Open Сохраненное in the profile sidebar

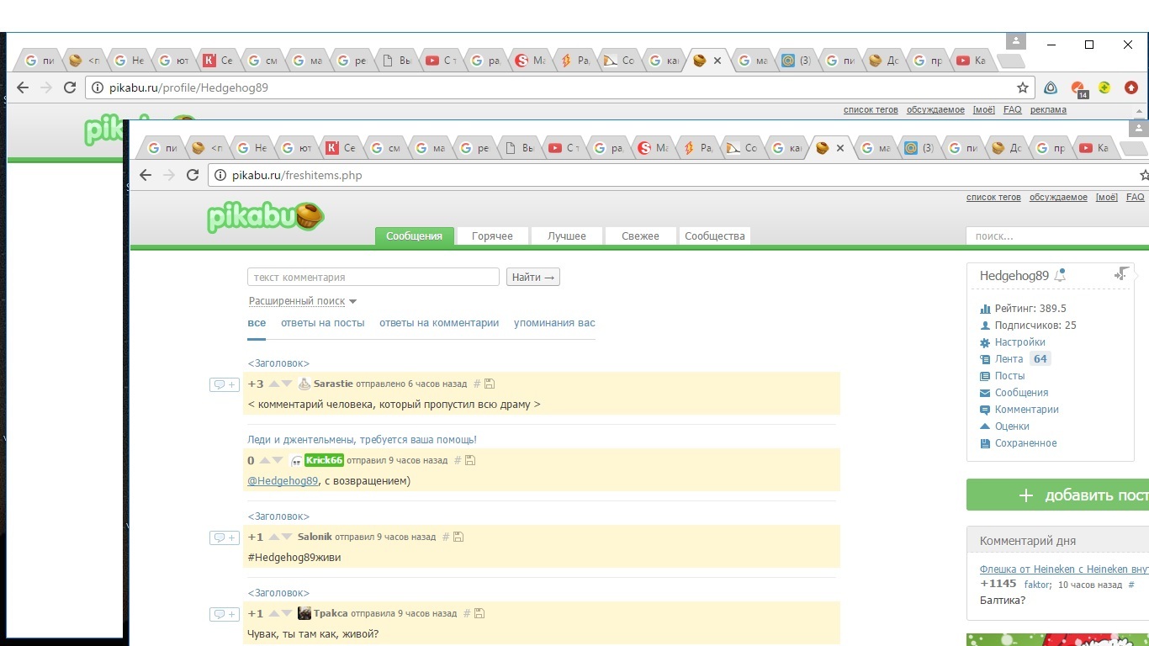coord(1025,443)
